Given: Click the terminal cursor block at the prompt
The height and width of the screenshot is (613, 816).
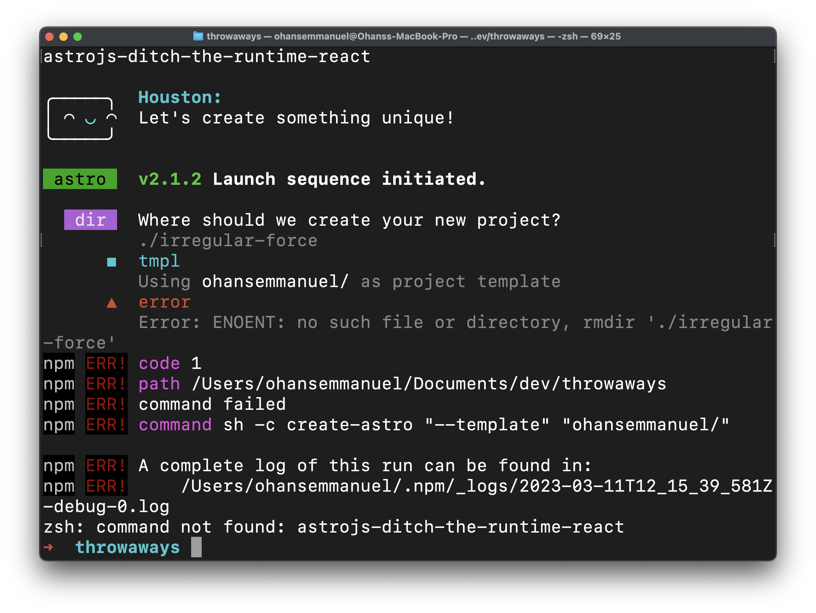Looking at the screenshot, I should click(196, 547).
